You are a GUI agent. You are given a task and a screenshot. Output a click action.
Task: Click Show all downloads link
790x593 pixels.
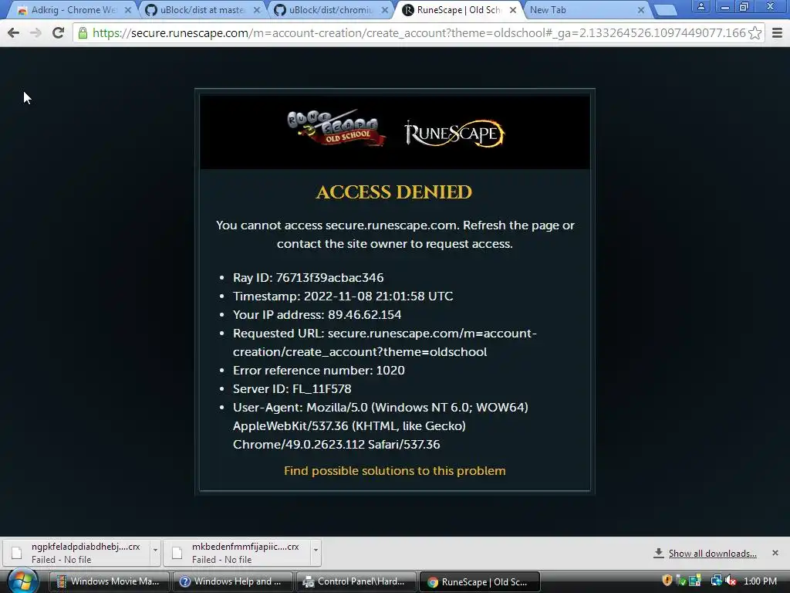[x=712, y=553]
